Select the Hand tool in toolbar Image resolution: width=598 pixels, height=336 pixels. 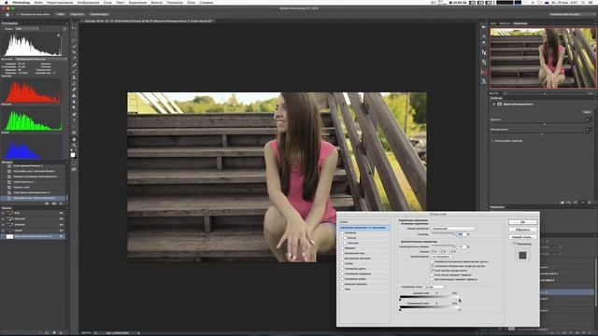coord(74,139)
